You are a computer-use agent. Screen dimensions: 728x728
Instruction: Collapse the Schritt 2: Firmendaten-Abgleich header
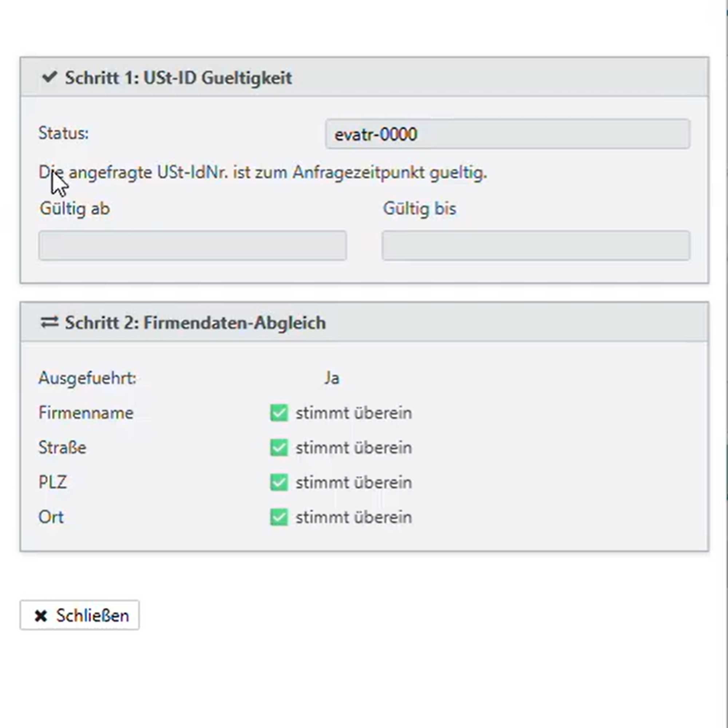(x=195, y=323)
